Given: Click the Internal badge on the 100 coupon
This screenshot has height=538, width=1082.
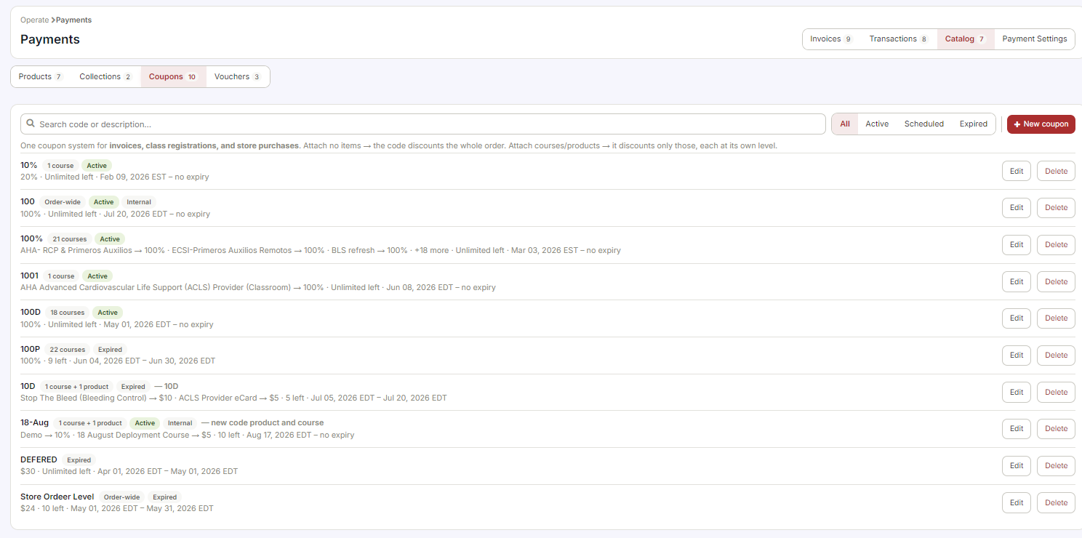Looking at the screenshot, I should [x=139, y=202].
